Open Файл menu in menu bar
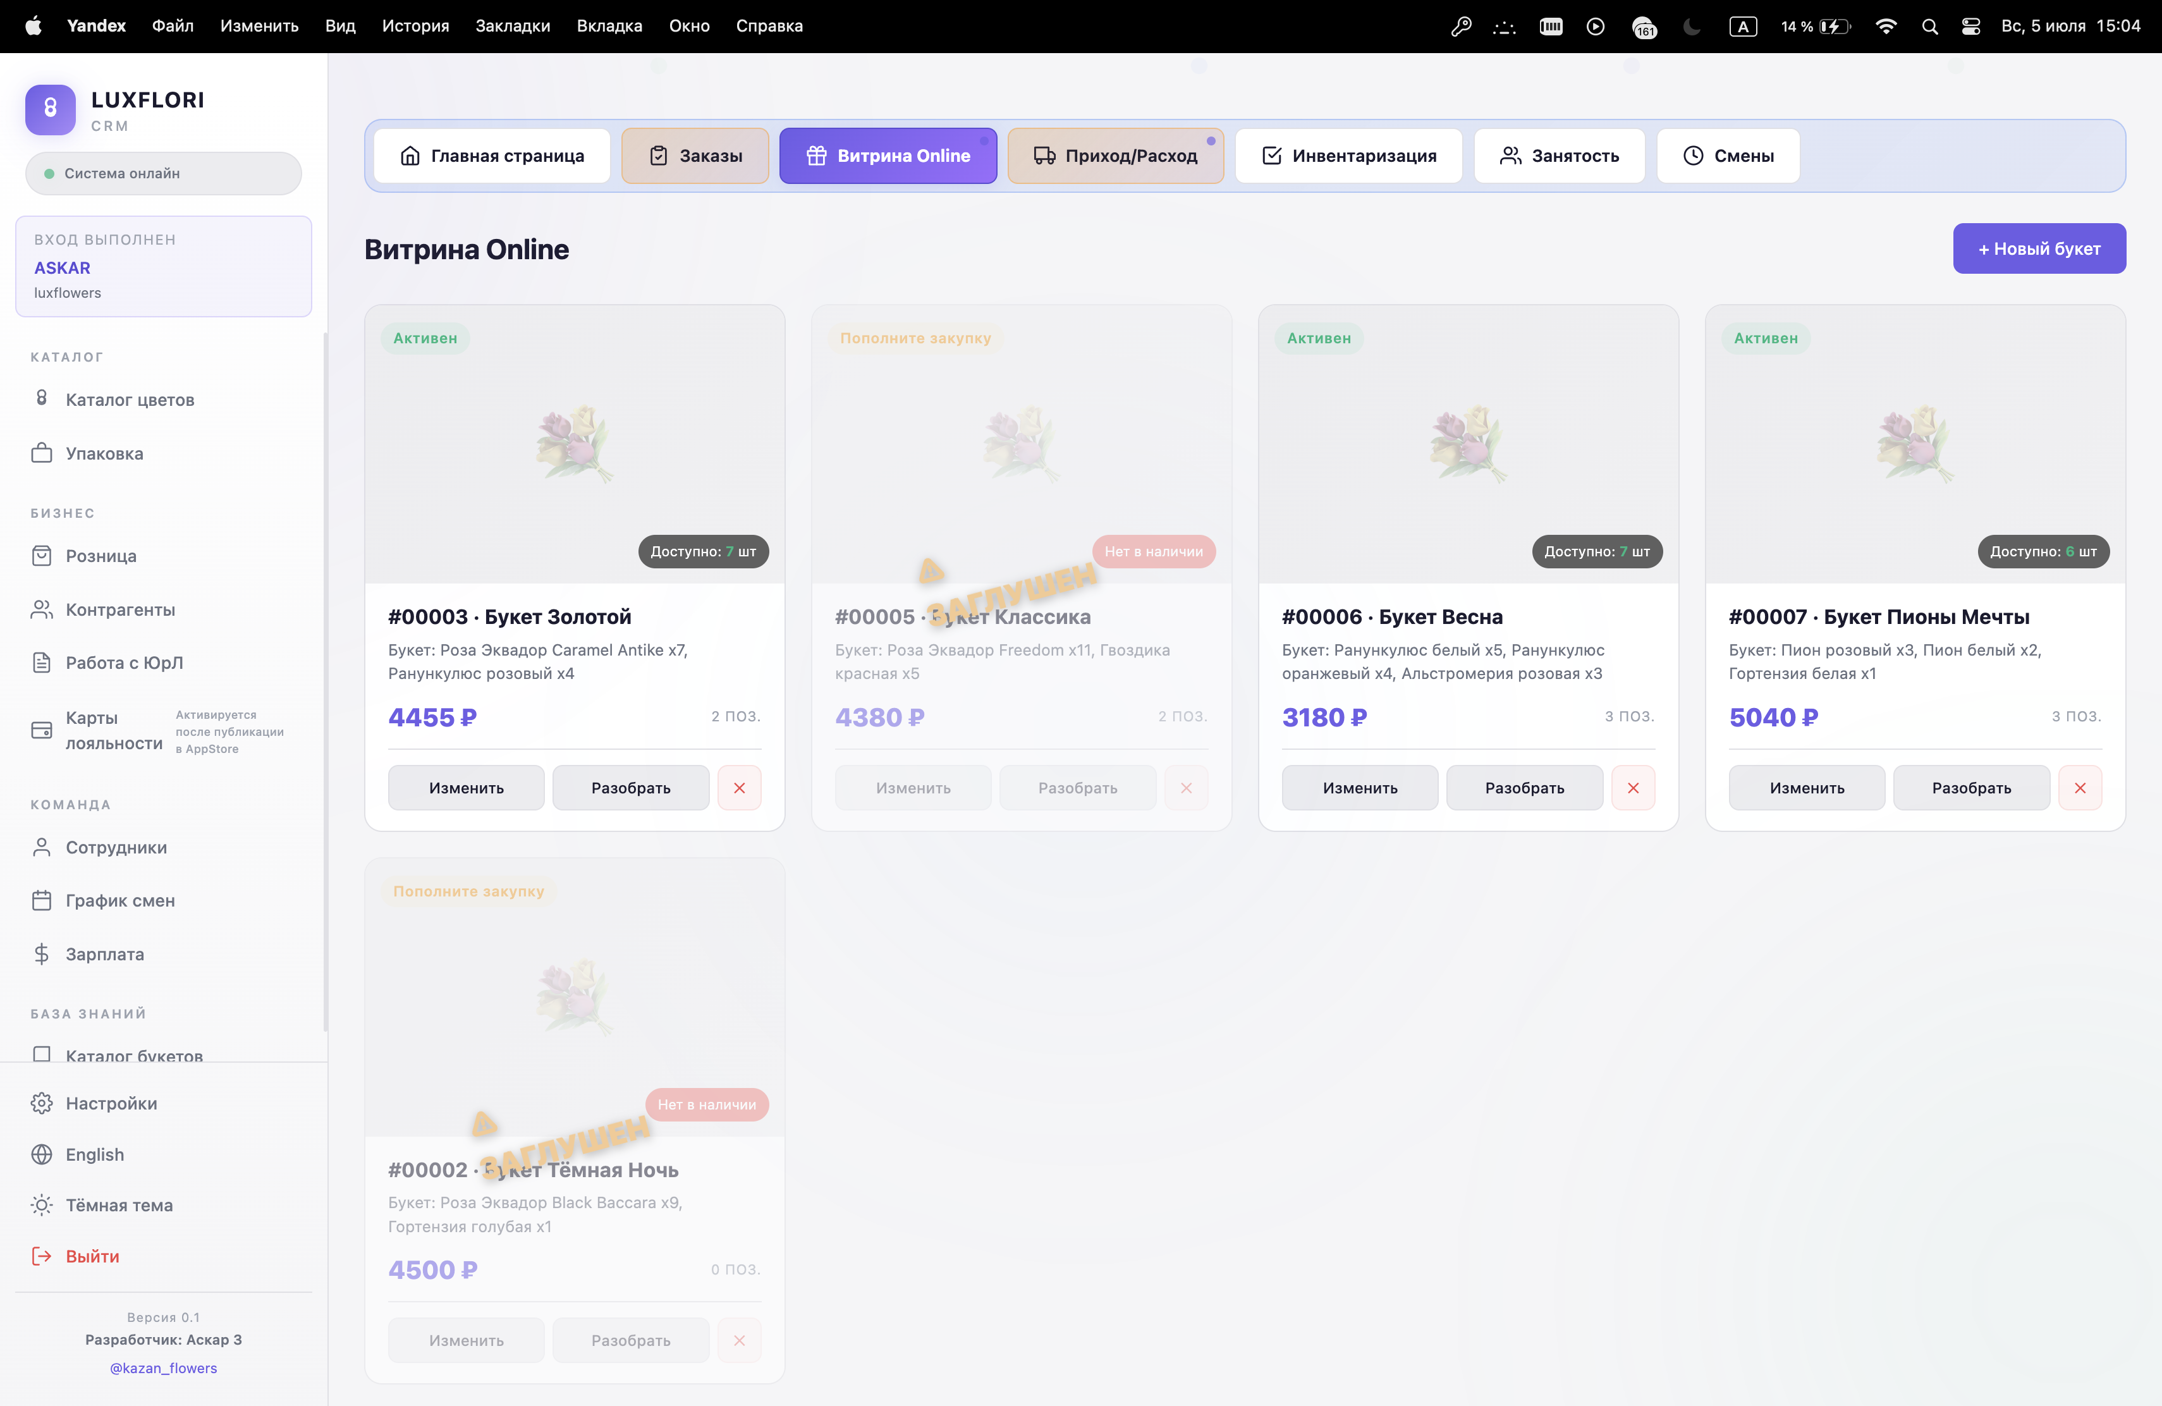The image size is (2162, 1406). 173,27
